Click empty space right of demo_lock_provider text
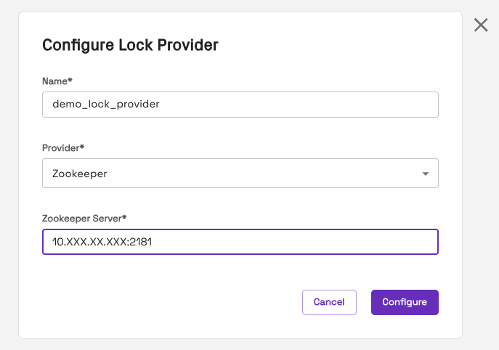 (305, 105)
